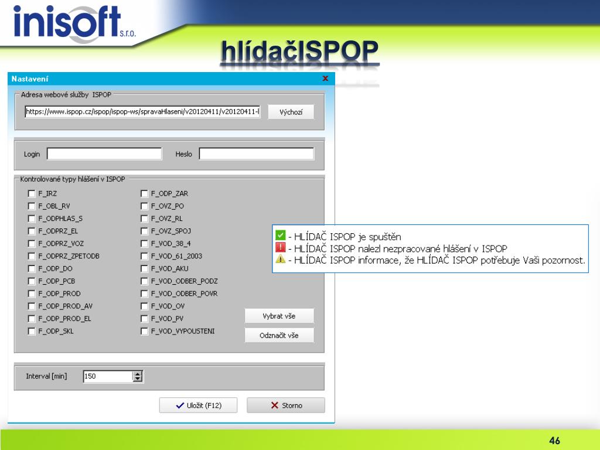Enable F_ODPRZ_ZPETODB checkbox
This screenshot has height=450, width=600.
32,256
